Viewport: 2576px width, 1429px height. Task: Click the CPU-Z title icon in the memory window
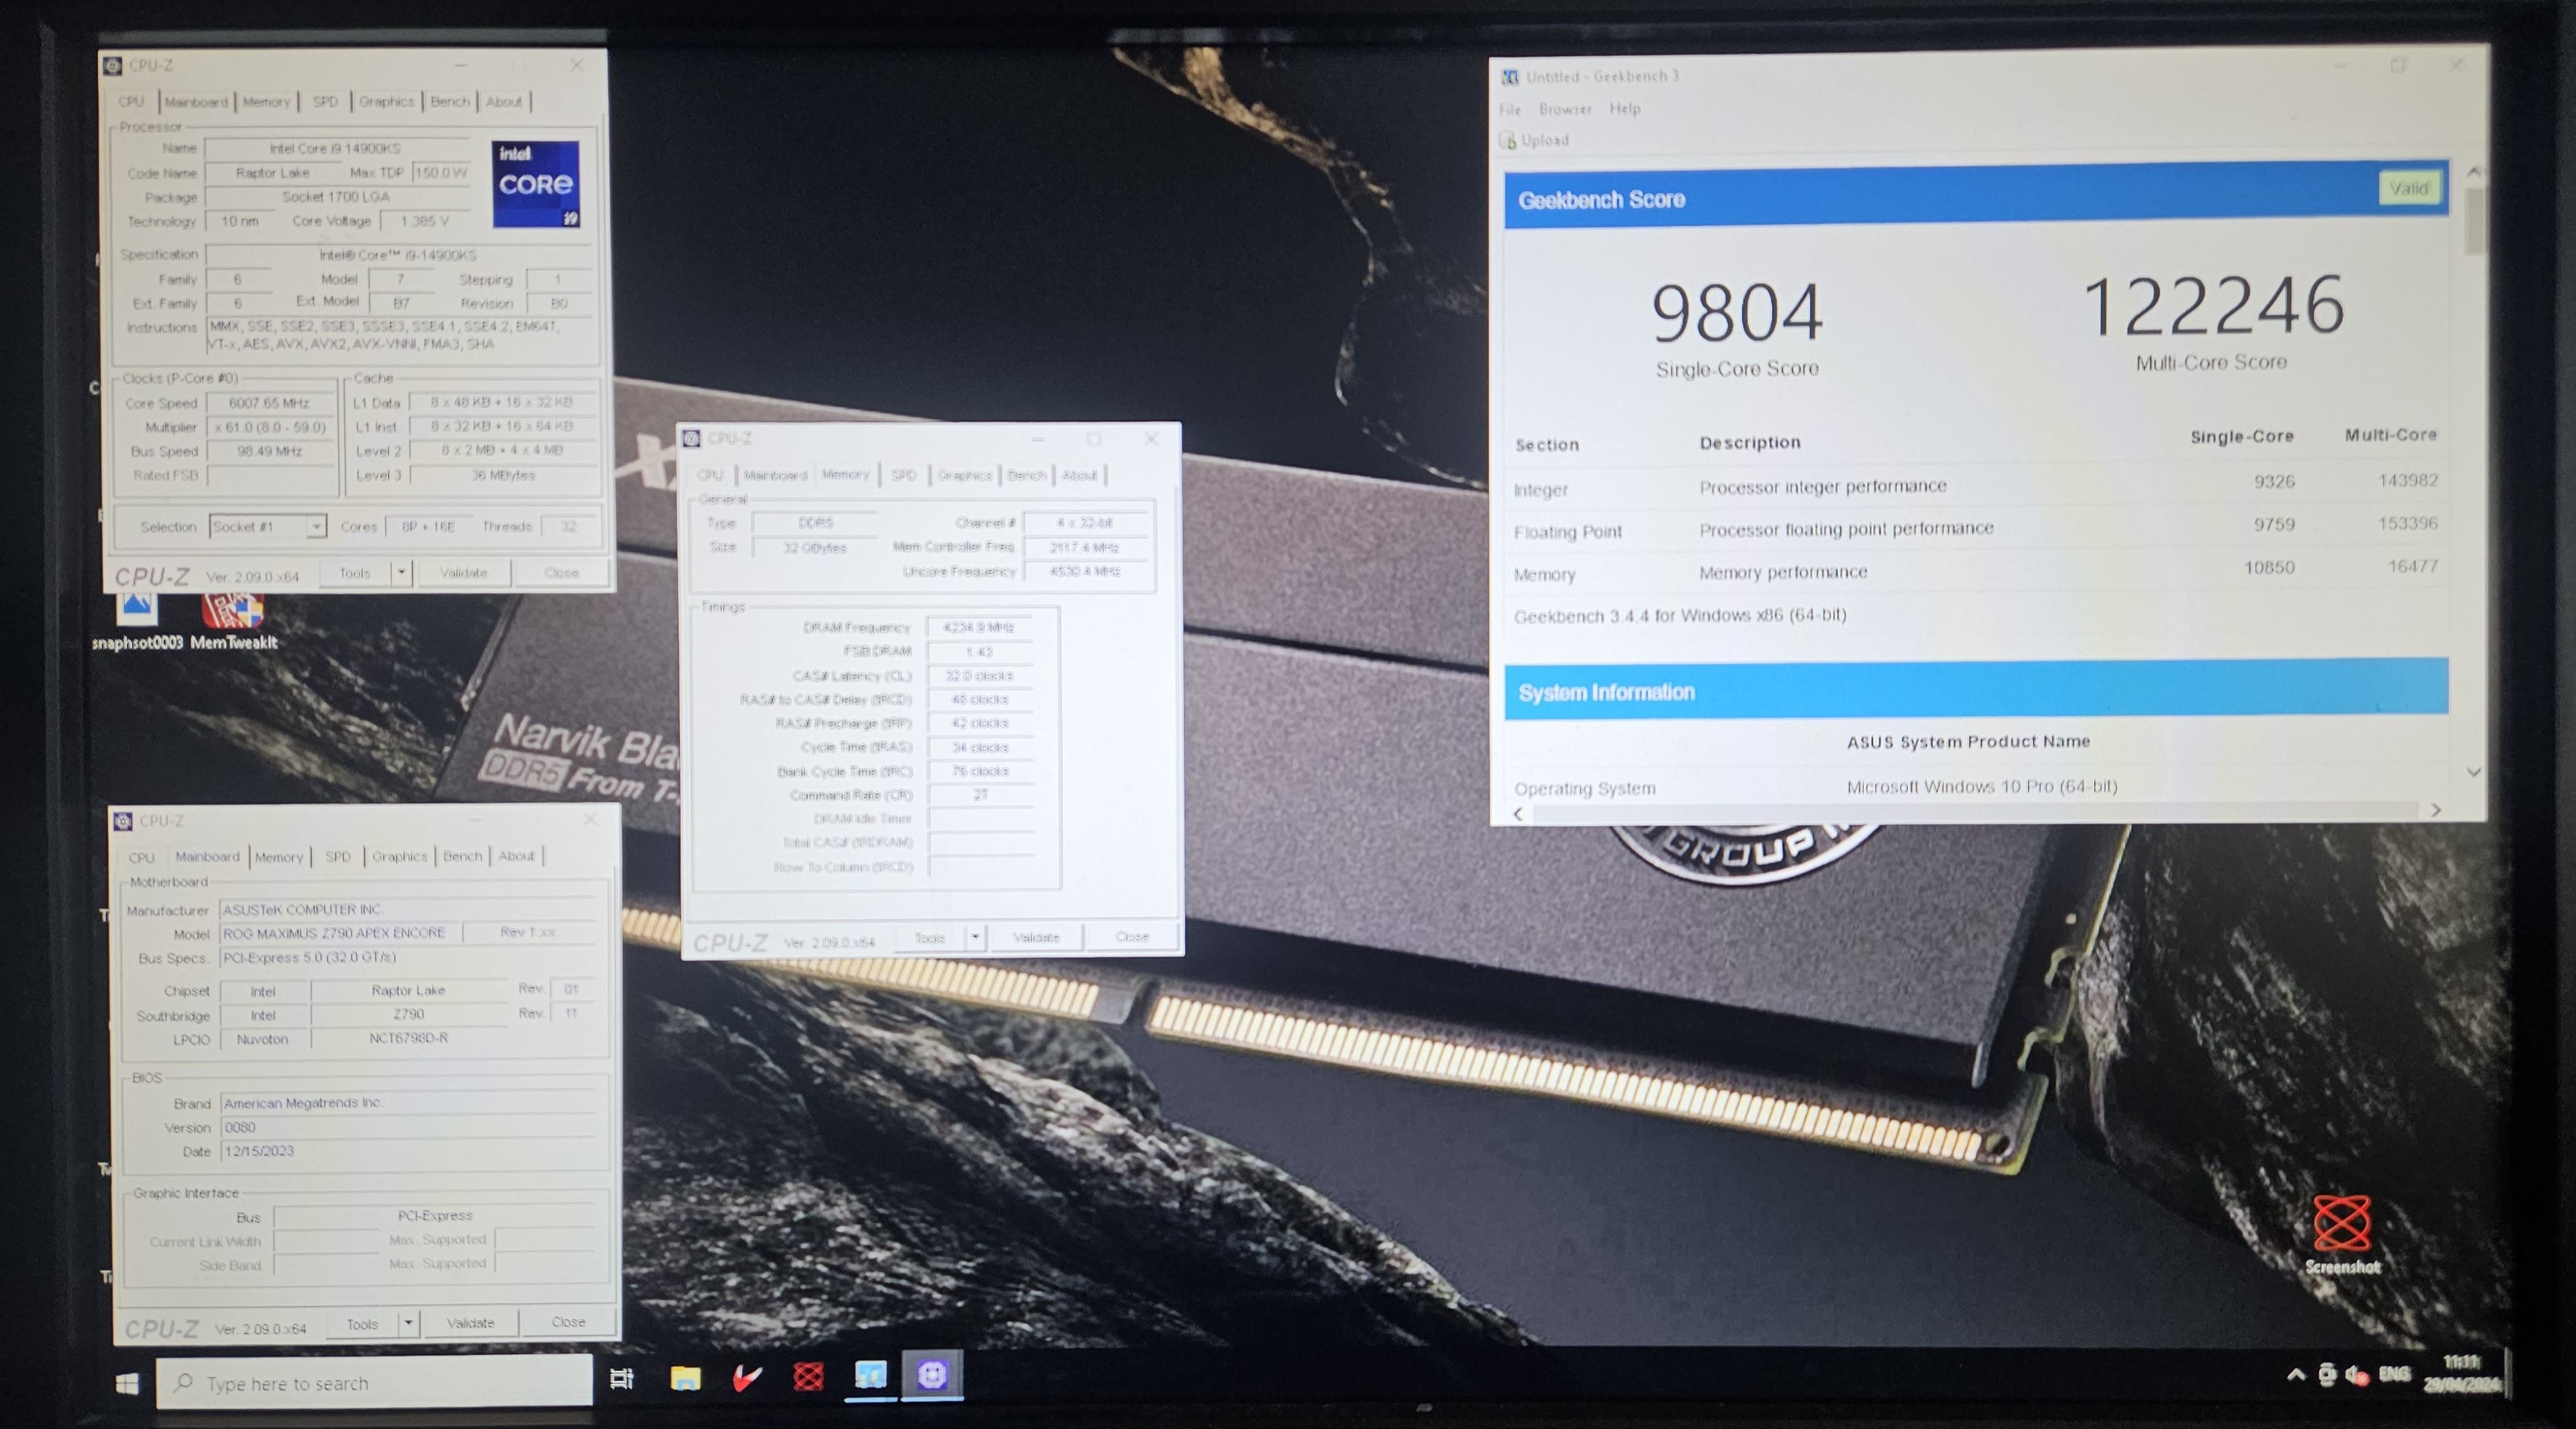coord(691,439)
